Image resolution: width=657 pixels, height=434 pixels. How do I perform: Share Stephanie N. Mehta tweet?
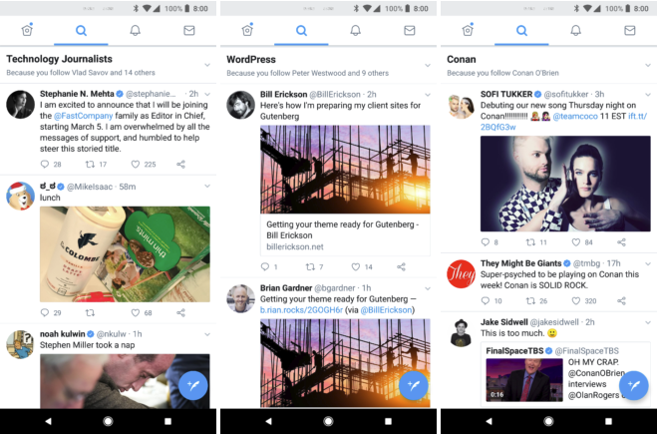[x=180, y=165]
